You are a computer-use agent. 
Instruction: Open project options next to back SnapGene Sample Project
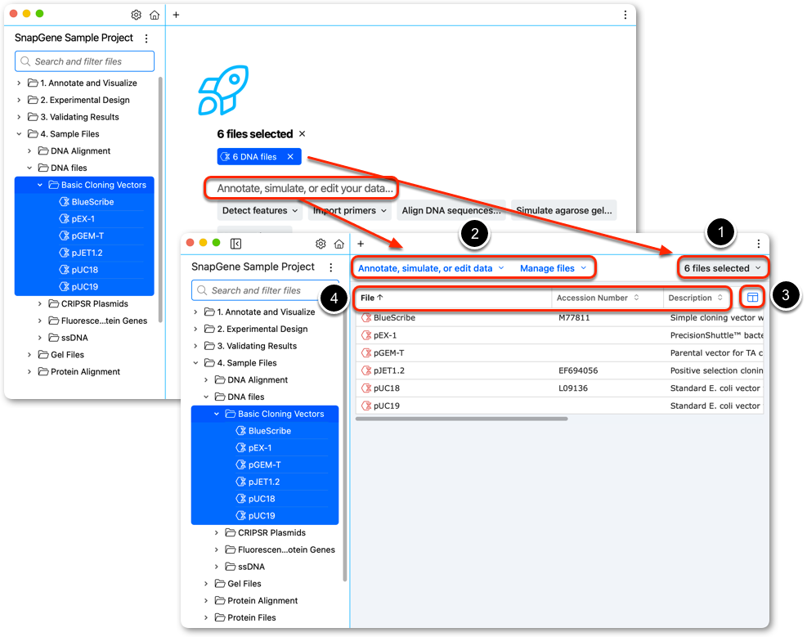pos(146,38)
